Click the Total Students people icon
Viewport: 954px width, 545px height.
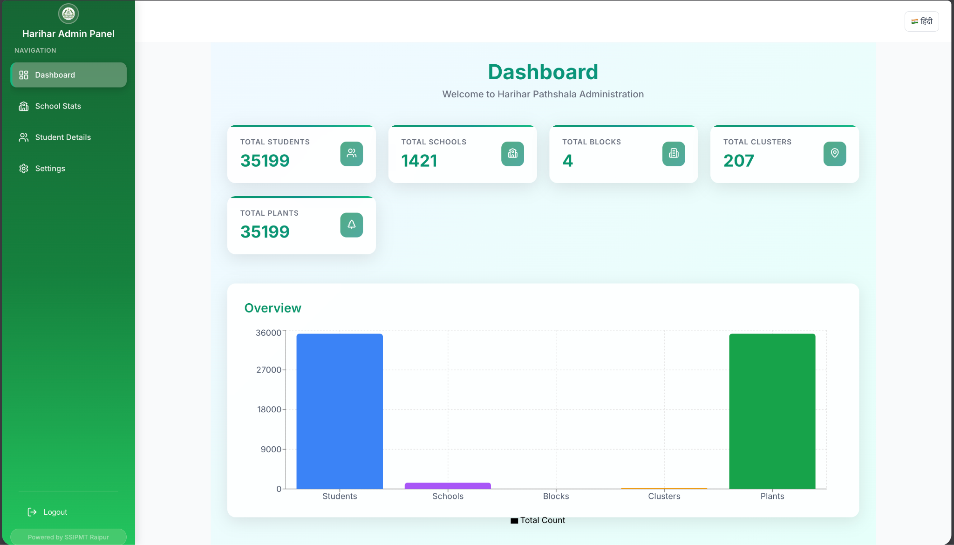click(352, 154)
